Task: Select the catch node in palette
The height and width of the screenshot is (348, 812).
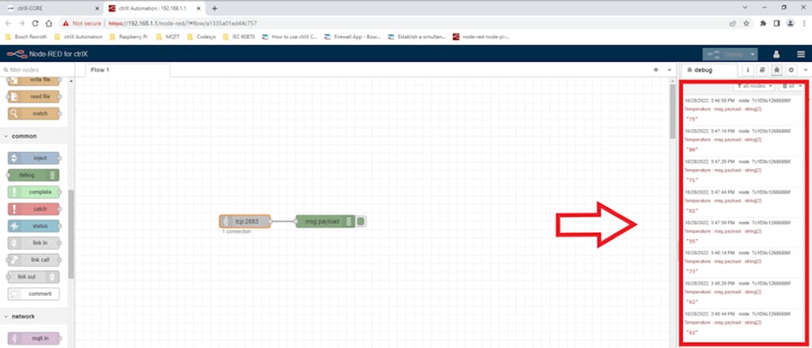Action: (33, 209)
